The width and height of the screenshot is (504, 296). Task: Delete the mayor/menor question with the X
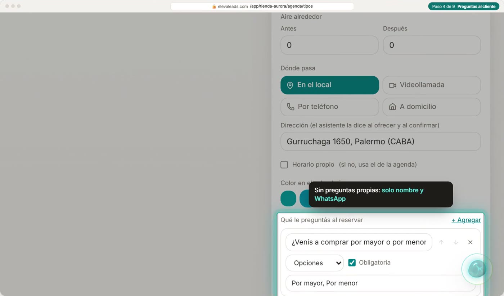(x=470, y=242)
